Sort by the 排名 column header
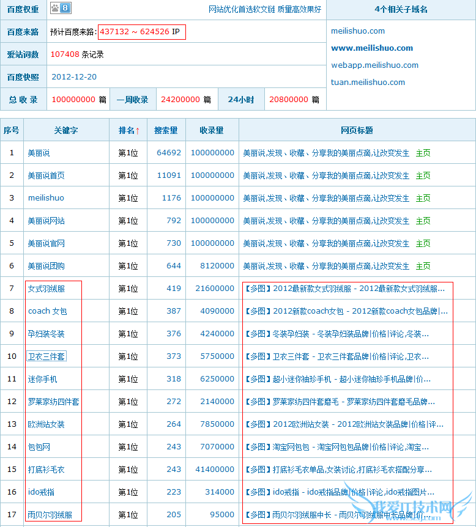Screen dimensions: 476x527 (x=127, y=130)
